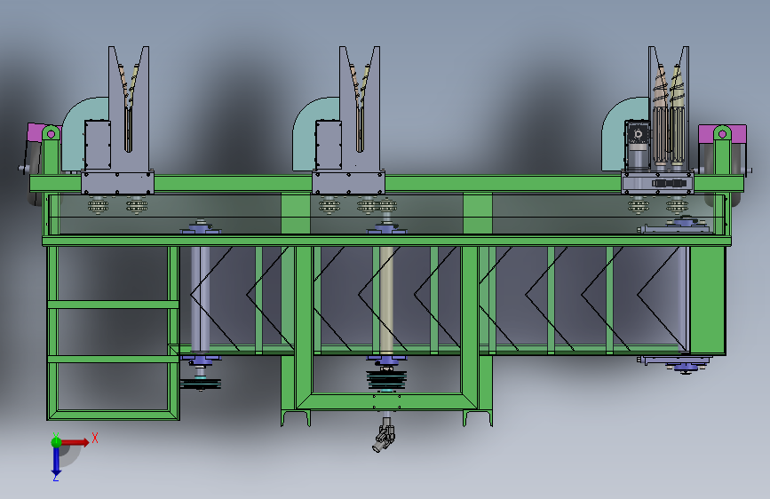This screenshot has height=499, width=770.
Task: Select the beige central vertical shaft
Action: point(386,299)
